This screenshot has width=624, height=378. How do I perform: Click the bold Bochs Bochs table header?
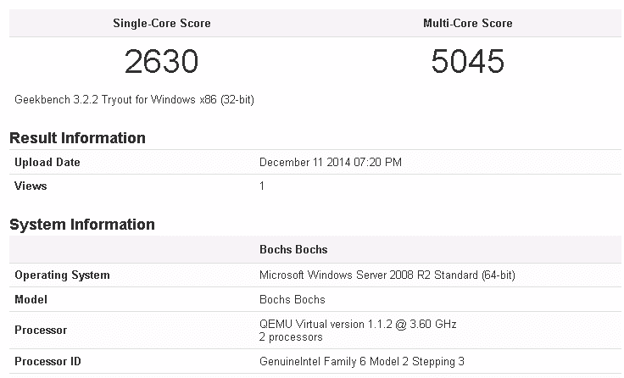point(293,250)
